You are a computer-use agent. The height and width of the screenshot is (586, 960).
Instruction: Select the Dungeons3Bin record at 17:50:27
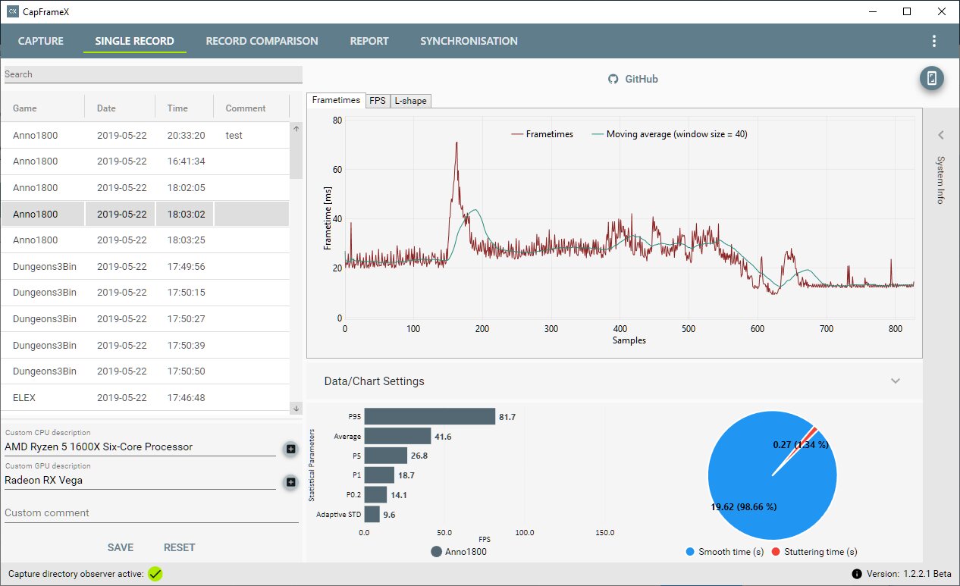coord(145,319)
